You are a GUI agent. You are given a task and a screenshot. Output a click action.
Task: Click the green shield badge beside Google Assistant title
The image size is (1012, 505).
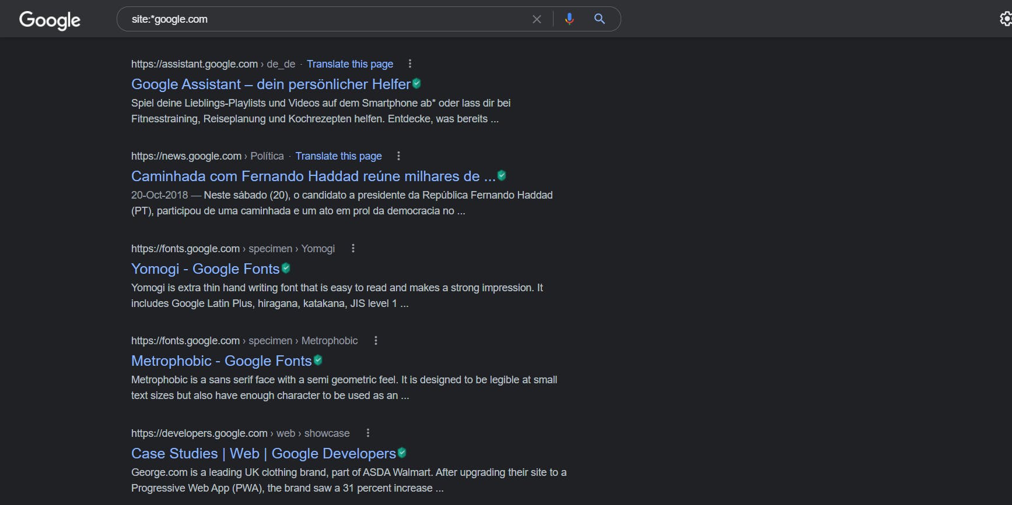click(x=416, y=83)
